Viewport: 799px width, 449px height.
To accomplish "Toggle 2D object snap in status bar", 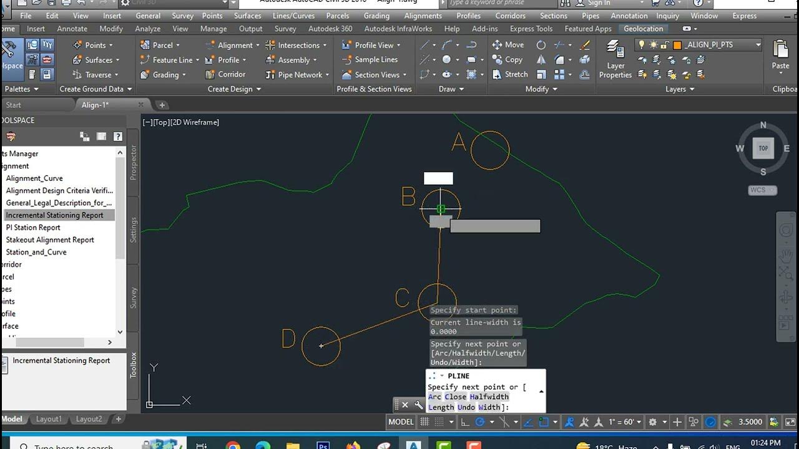I will 544,422.
